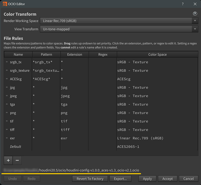Viewport: 201px width, 185px height.
Task: Click Accept to confirm changes
Action: [x=167, y=179]
